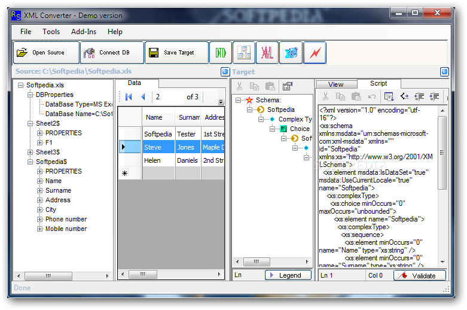Click the Data navigator overflow arrow

(221, 102)
